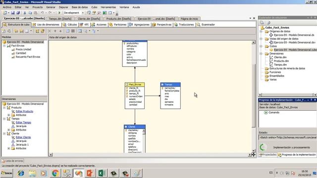Click the diagram scroll-up arrow
This screenshot has height=178, width=317.
point(254,43)
